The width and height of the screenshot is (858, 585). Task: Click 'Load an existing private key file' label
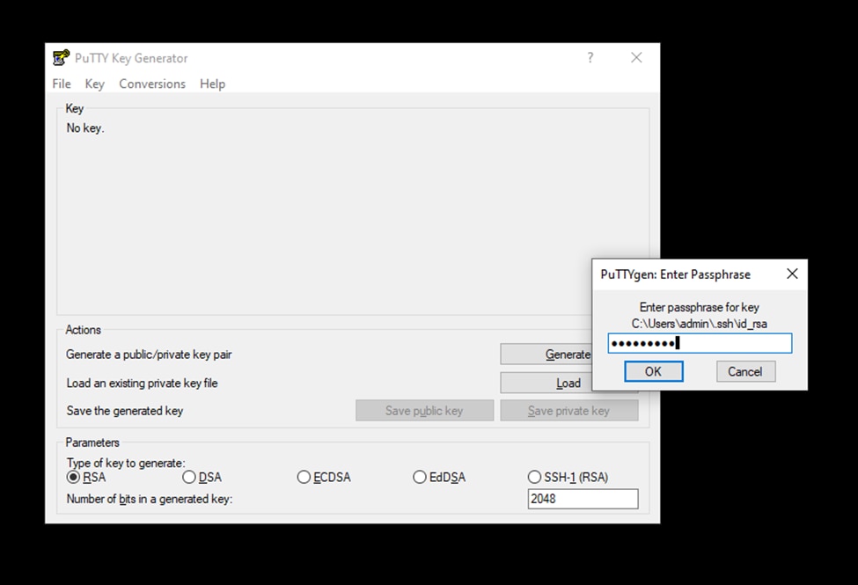(143, 383)
